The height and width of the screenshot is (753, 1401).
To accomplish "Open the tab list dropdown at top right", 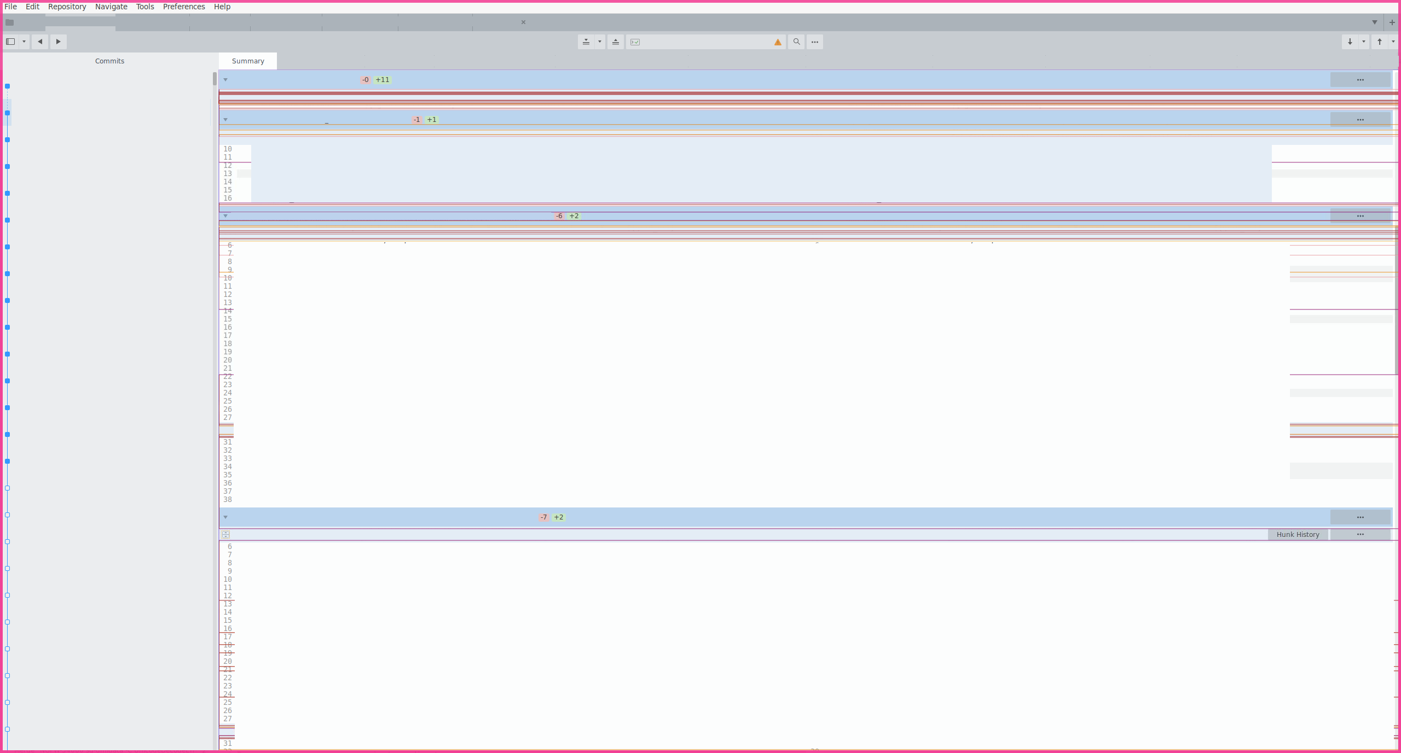I will 1374,22.
